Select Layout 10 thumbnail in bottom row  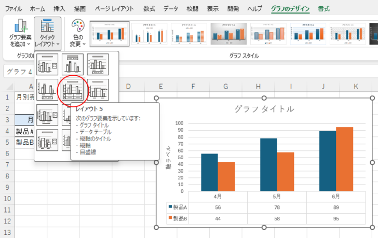[x=47, y=140]
